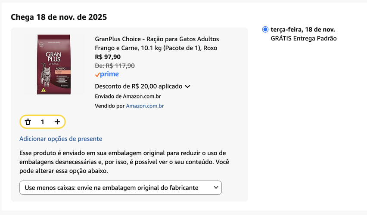Open the 'Use menos caixas' packaging dropdown
This screenshot has width=367, height=215.
[121, 188]
